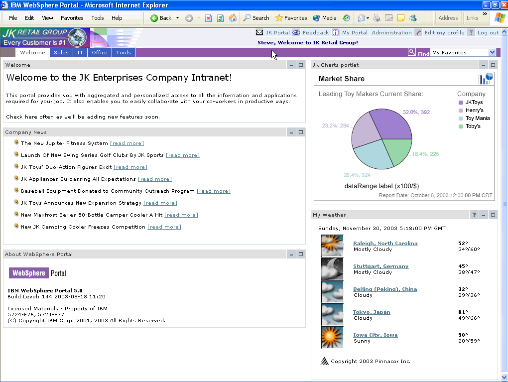Screen dimensions: 508x382
Task: Open the Favorites star toolbar button
Action: click(x=291, y=18)
